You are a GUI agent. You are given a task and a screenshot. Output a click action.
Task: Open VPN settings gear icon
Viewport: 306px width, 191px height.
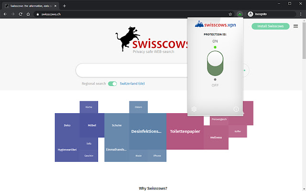(194, 109)
